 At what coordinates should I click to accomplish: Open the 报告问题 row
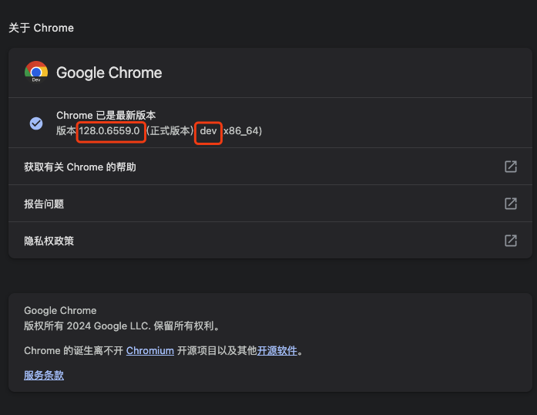pos(270,204)
